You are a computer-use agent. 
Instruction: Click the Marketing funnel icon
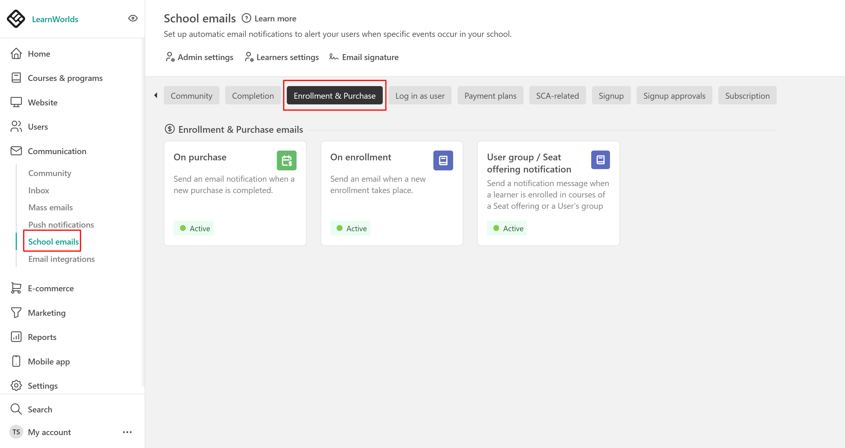16,312
